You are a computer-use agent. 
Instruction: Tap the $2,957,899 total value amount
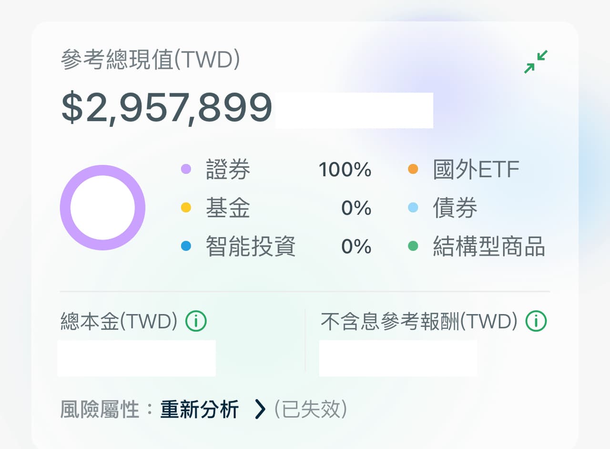[167, 109]
